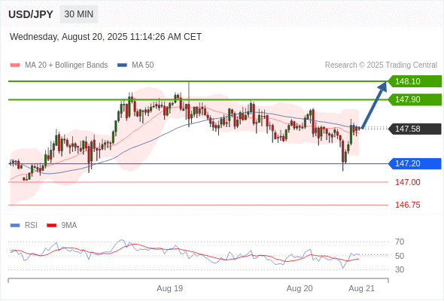Viewport: 444px width, 301px height.
Task: Click the RSI 30 level label
Action: click(x=400, y=269)
